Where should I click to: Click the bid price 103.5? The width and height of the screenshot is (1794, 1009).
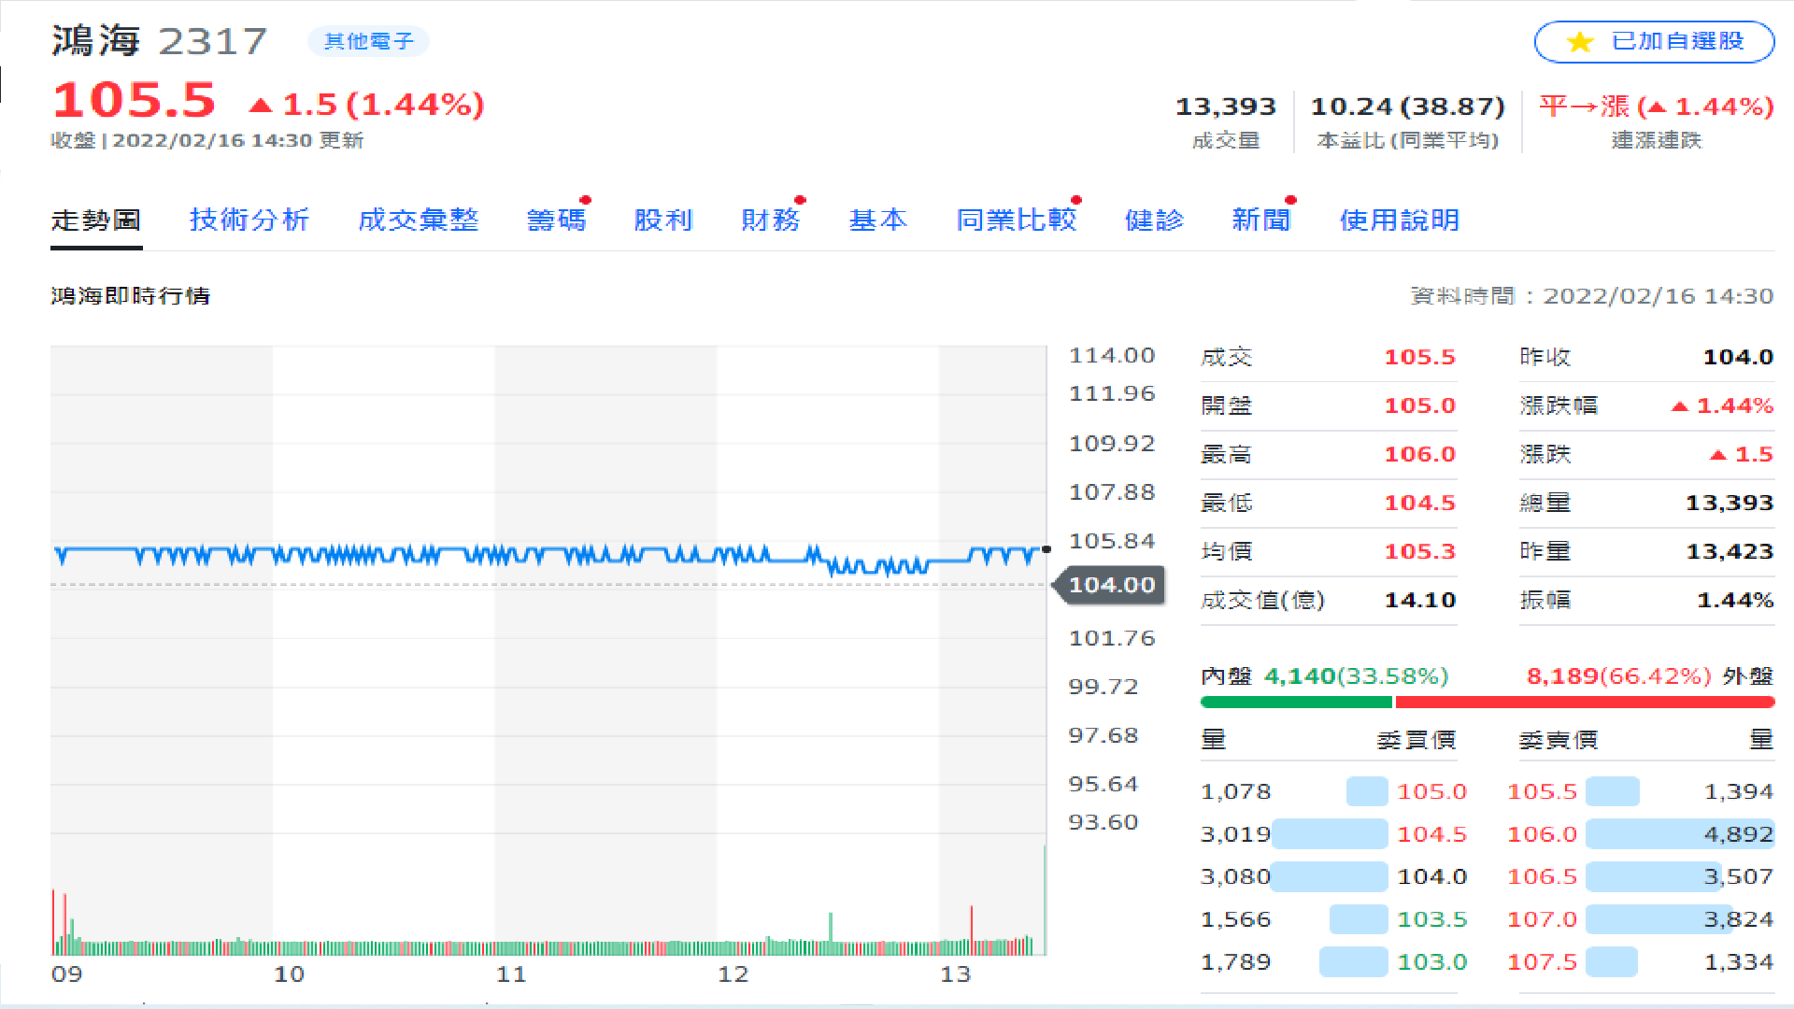pyautogui.click(x=1431, y=919)
